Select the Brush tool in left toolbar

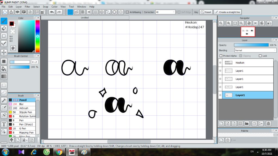pos(4,21)
